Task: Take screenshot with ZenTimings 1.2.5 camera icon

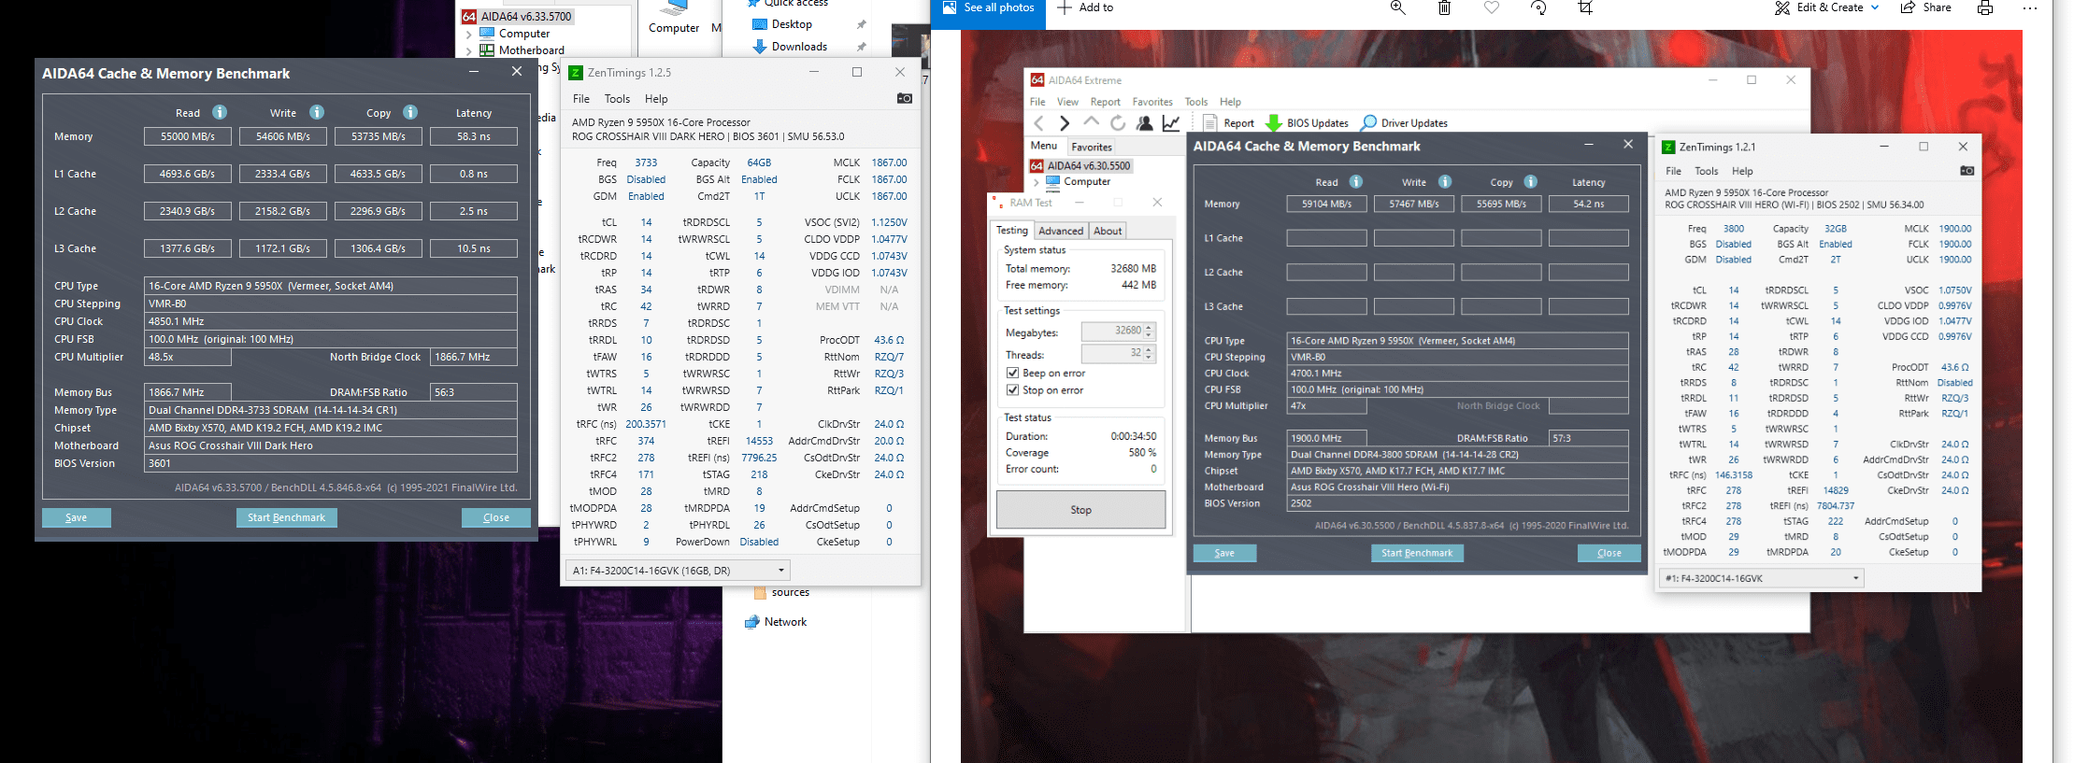Action: tap(904, 98)
